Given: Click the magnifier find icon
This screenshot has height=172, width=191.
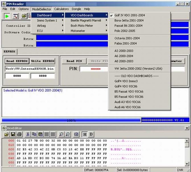Looking at the screenshot, I should point(61,134).
